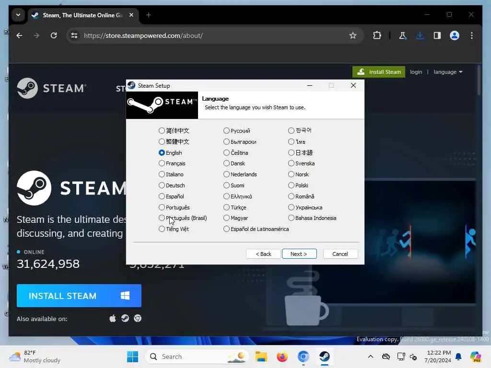Open Chrome three-dot menu
This screenshot has width=491, height=368.
(472, 35)
